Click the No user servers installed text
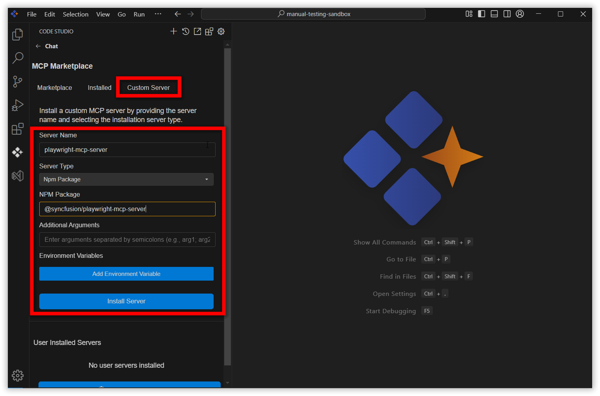The width and height of the screenshot is (600, 396). 126,365
